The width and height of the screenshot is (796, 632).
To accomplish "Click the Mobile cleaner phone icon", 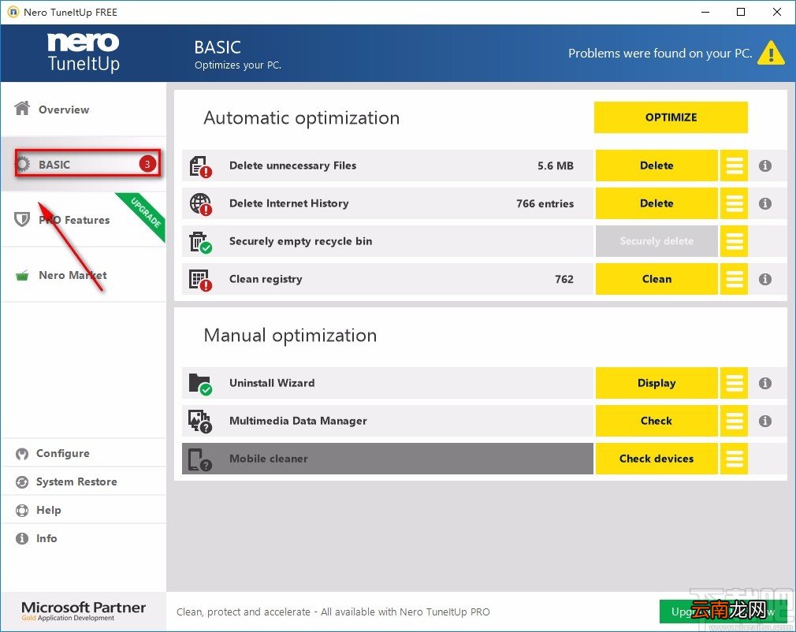I will coord(200,459).
